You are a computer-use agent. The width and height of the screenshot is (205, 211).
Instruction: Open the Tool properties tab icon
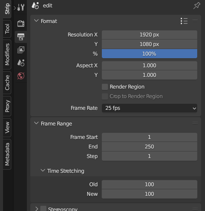click(x=21, y=7)
